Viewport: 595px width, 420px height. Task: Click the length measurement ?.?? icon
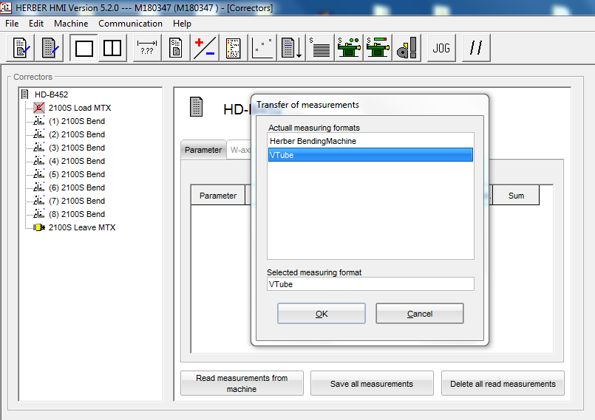[x=147, y=49]
